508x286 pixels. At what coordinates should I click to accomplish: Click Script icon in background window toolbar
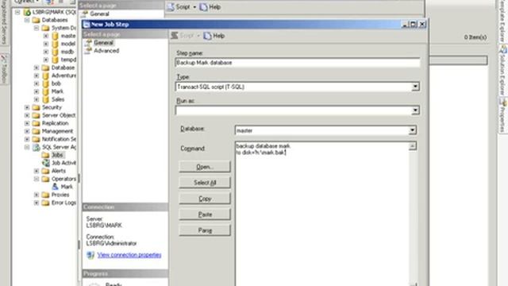(171, 7)
